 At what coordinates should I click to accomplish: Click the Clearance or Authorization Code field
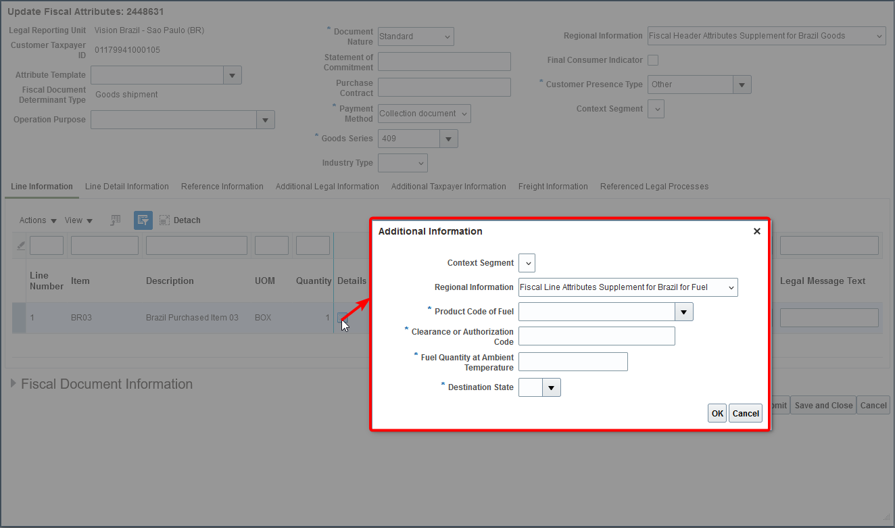click(x=597, y=336)
